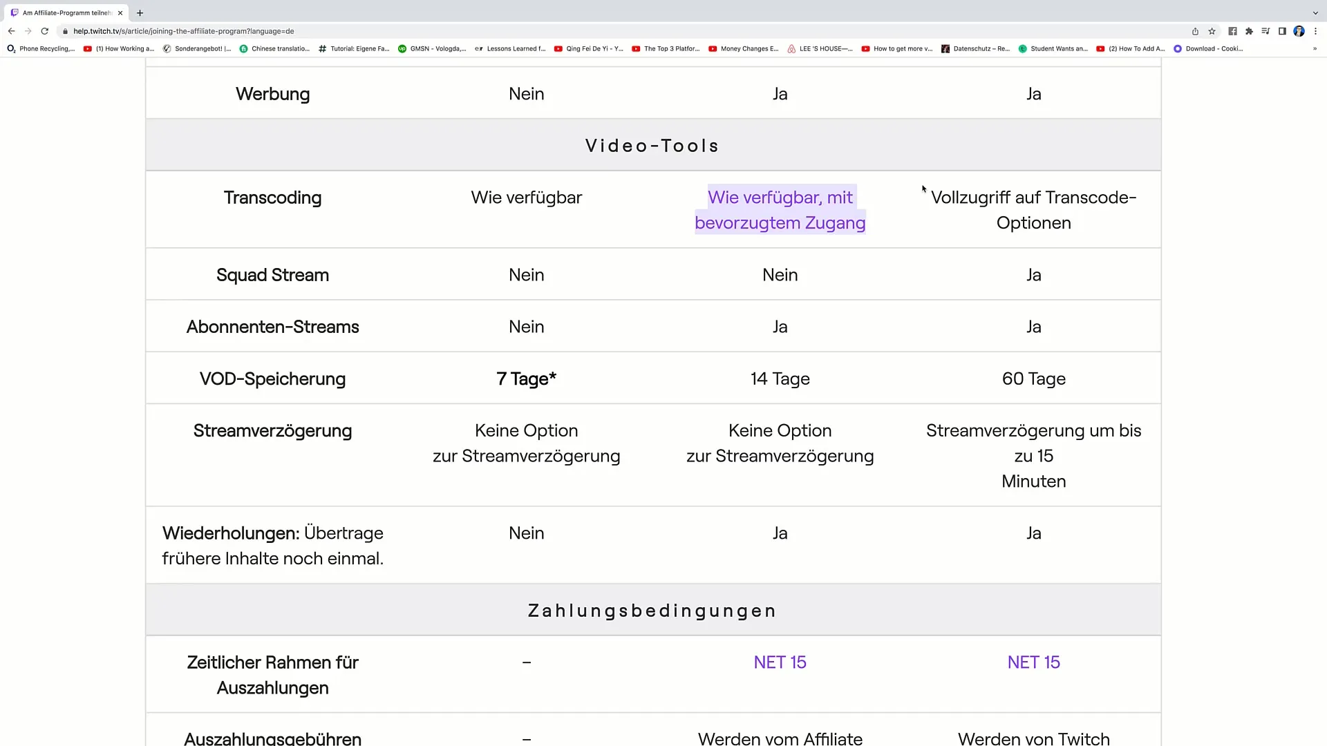This screenshot has width=1327, height=746.
Task: Select the Transcoding row label
Action: click(272, 198)
